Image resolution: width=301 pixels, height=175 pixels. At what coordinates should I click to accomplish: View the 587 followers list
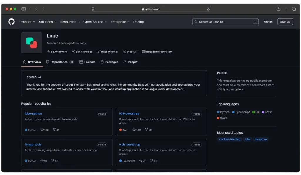point(57,52)
